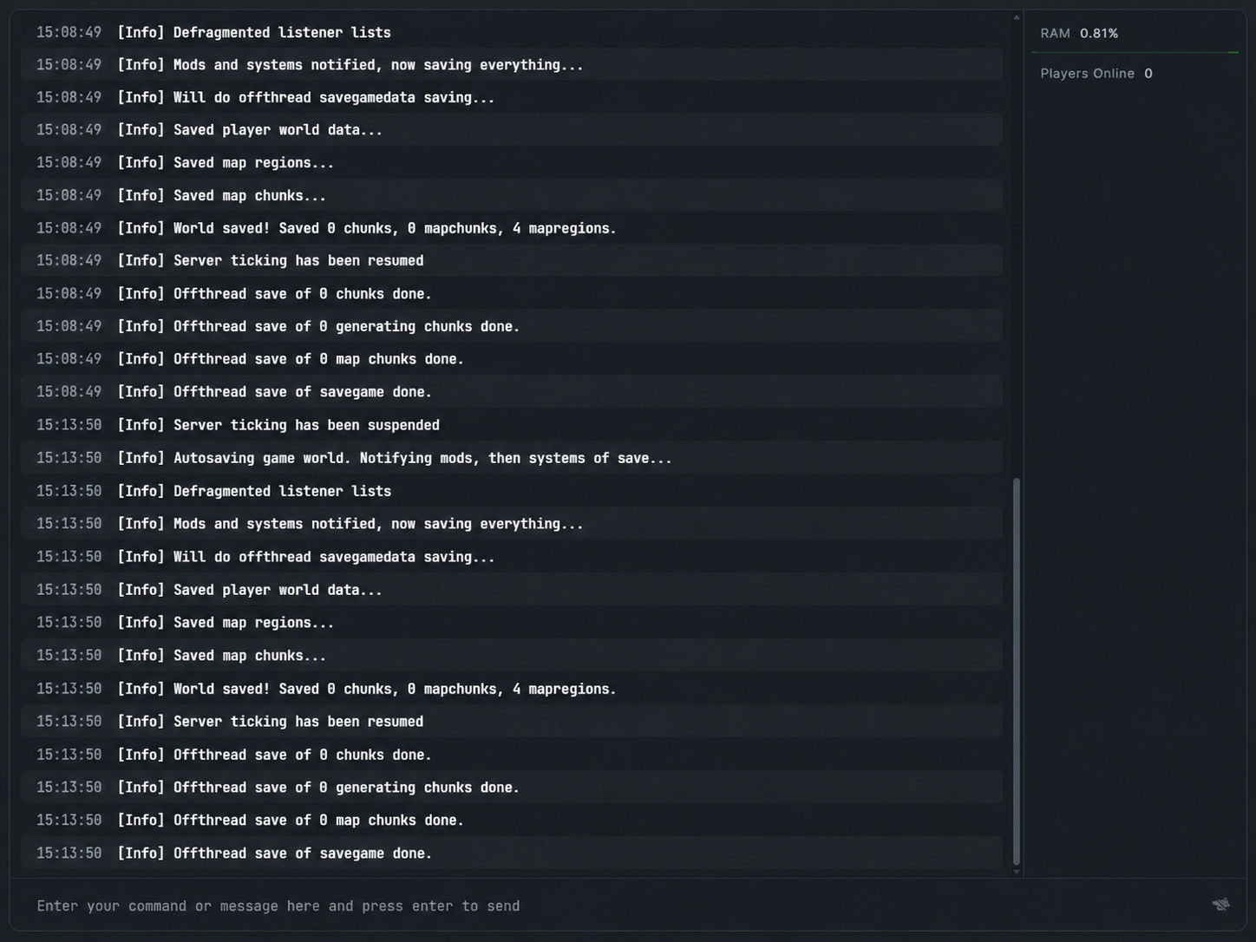Viewport: 1256px width, 942px height.
Task: Select the 15:13:50 Saved map chunks line
Action: pos(512,655)
